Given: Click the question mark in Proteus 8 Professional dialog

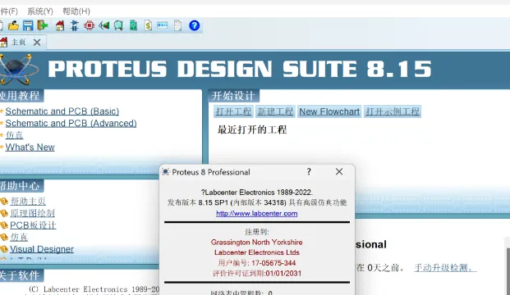Looking at the screenshot, I should pos(309,172).
